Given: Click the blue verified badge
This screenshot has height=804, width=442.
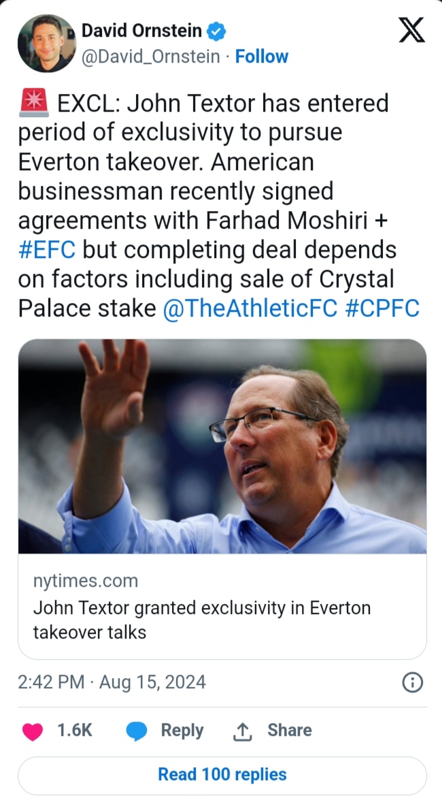Looking at the screenshot, I should pos(217,31).
